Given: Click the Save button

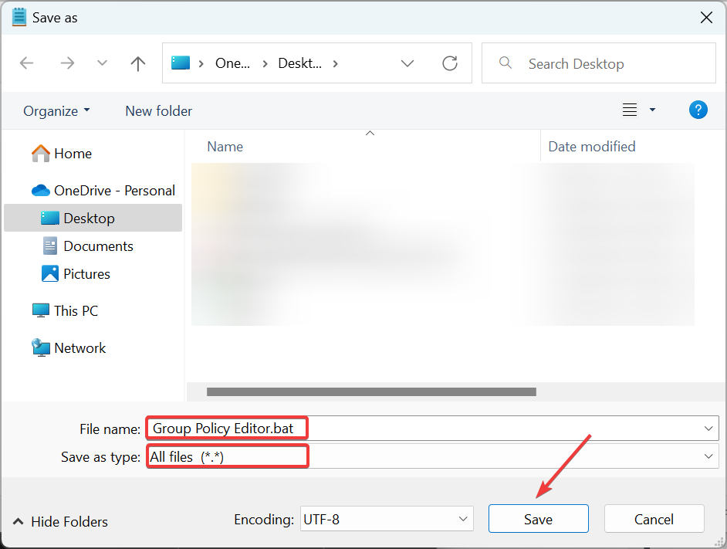Looking at the screenshot, I should (538, 518).
